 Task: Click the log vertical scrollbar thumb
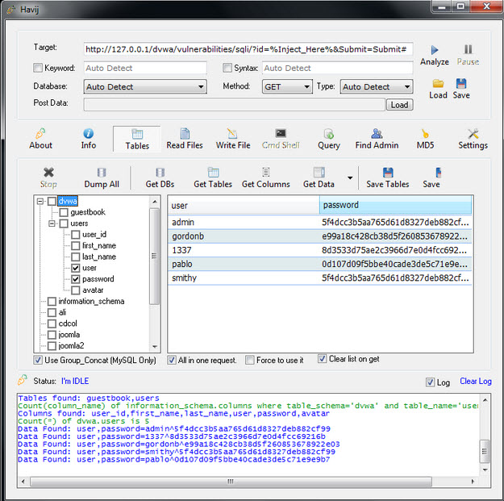click(x=485, y=451)
